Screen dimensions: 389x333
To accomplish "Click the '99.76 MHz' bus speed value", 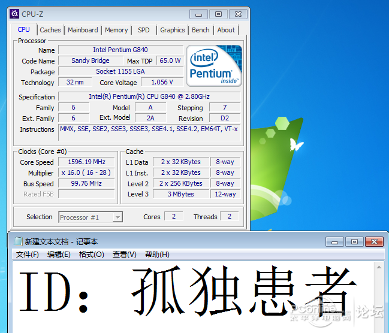I will click(86, 183).
